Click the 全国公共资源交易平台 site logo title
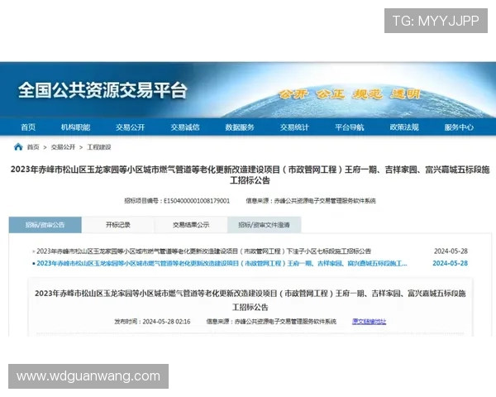 pos(103,90)
